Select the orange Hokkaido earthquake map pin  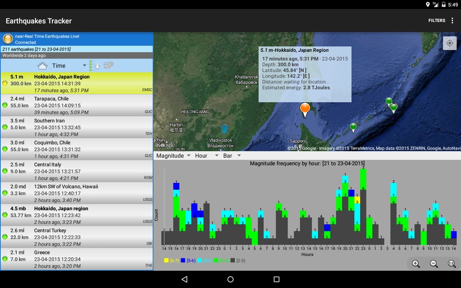(305, 109)
